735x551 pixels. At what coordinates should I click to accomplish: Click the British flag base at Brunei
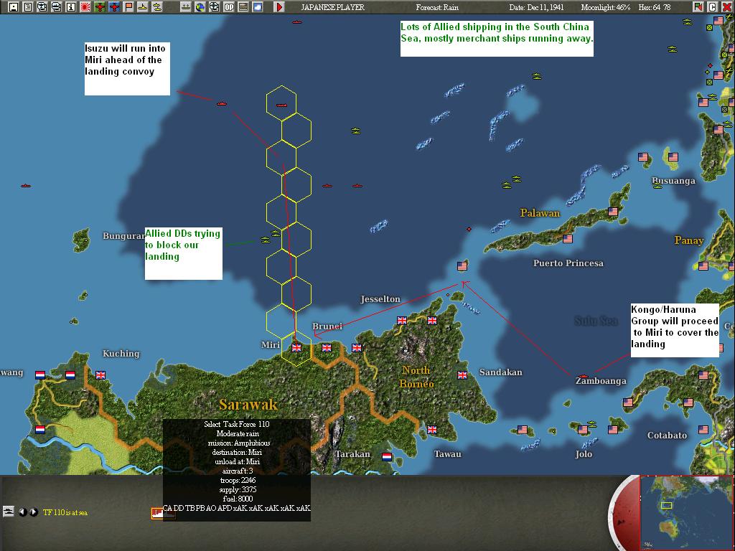tap(327, 348)
